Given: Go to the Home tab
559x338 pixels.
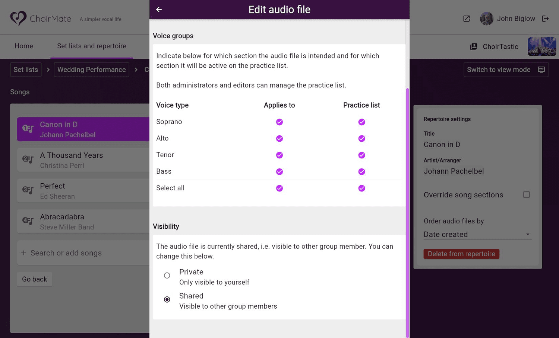Looking at the screenshot, I should [x=24, y=46].
